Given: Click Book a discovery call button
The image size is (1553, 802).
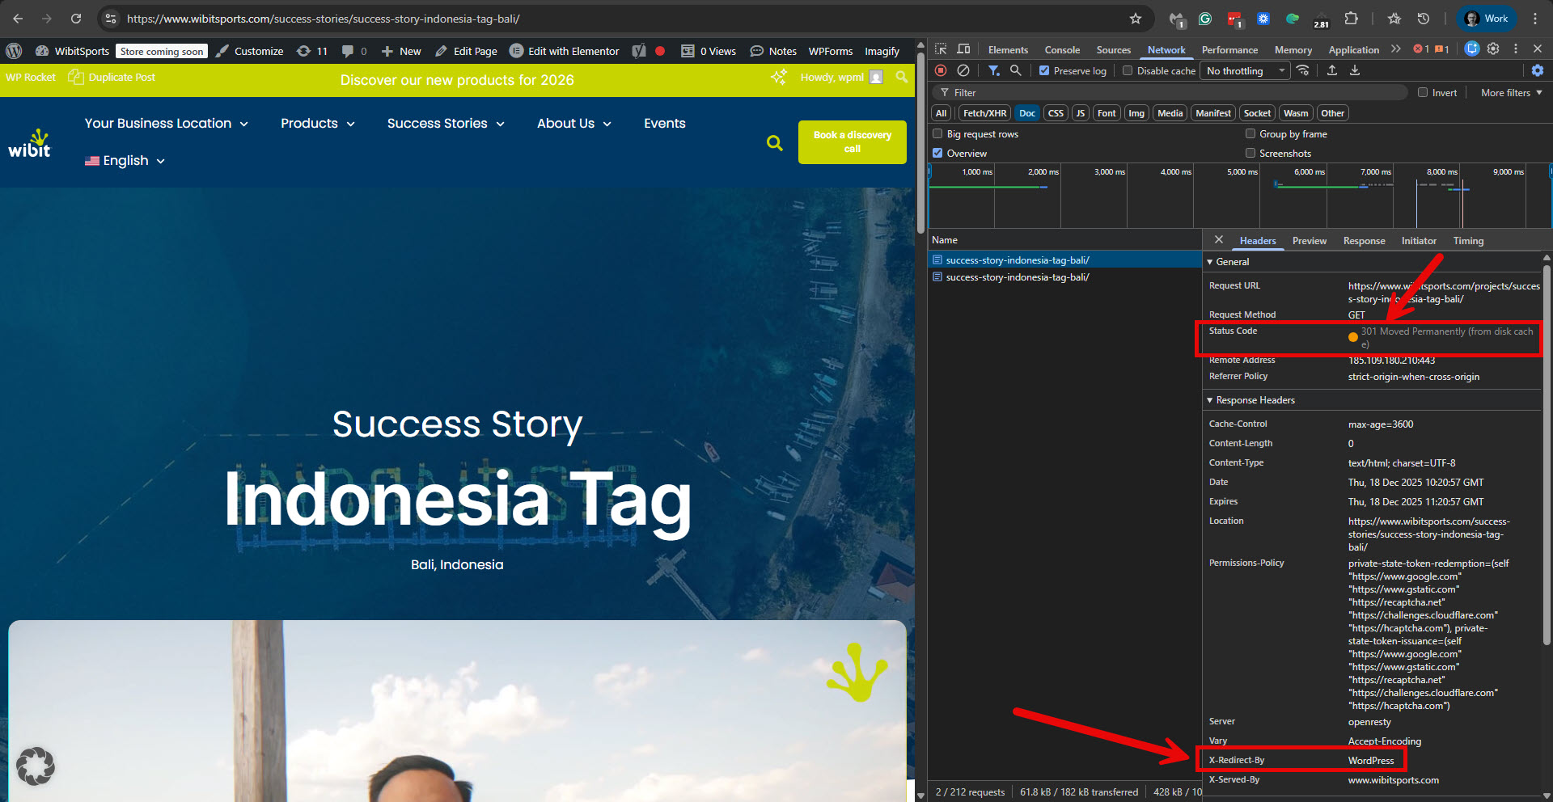Looking at the screenshot, I should tap(852, 141).
